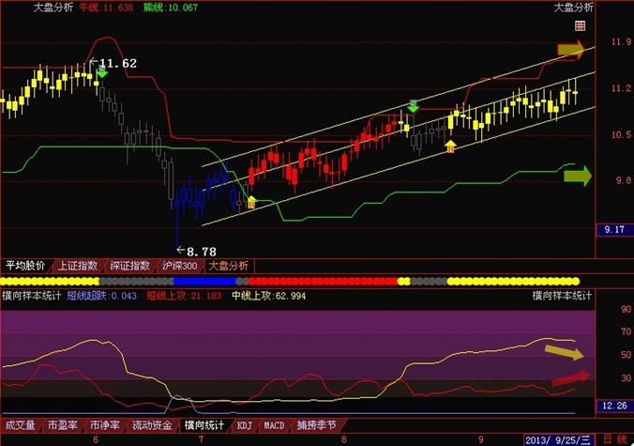Viewport: 634px width, 446px height.
Task: Open the 上证指数 tab
Action: click(x=79, y=266)
